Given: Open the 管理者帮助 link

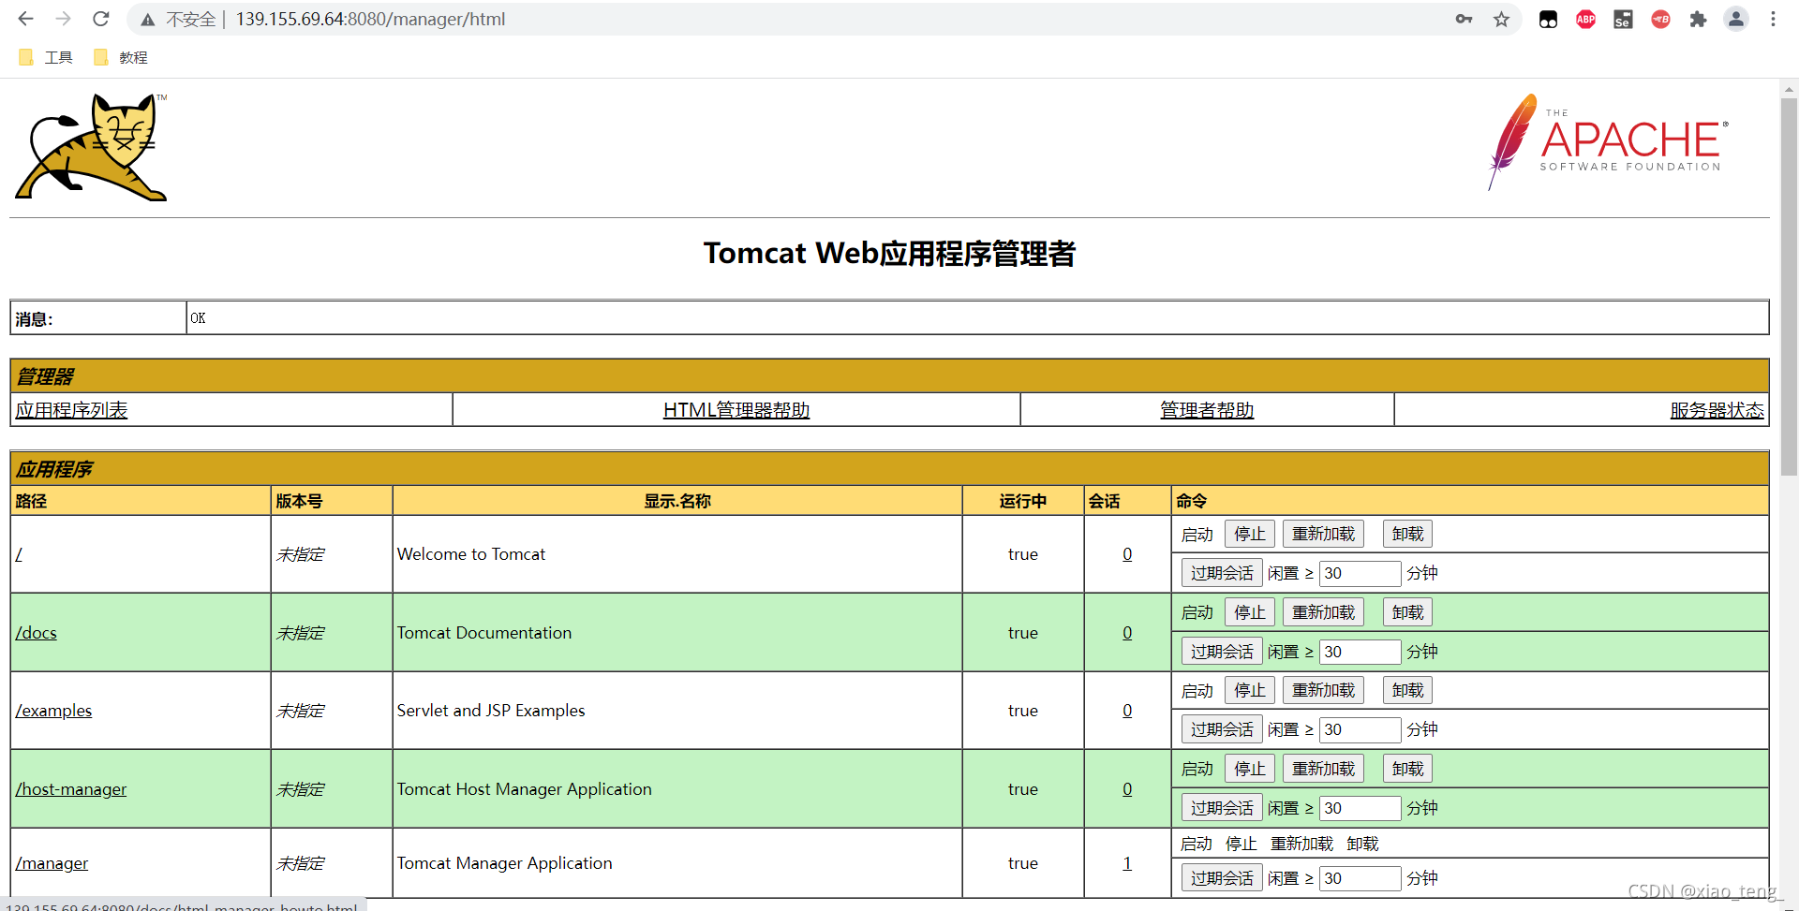Looking at the screenshot, I should [x=1207, y=410].
